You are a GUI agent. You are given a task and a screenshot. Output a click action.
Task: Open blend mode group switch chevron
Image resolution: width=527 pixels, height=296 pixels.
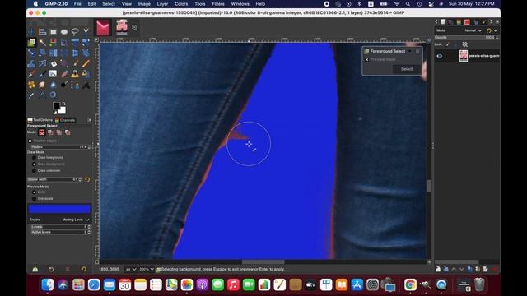tap(496, 30)
